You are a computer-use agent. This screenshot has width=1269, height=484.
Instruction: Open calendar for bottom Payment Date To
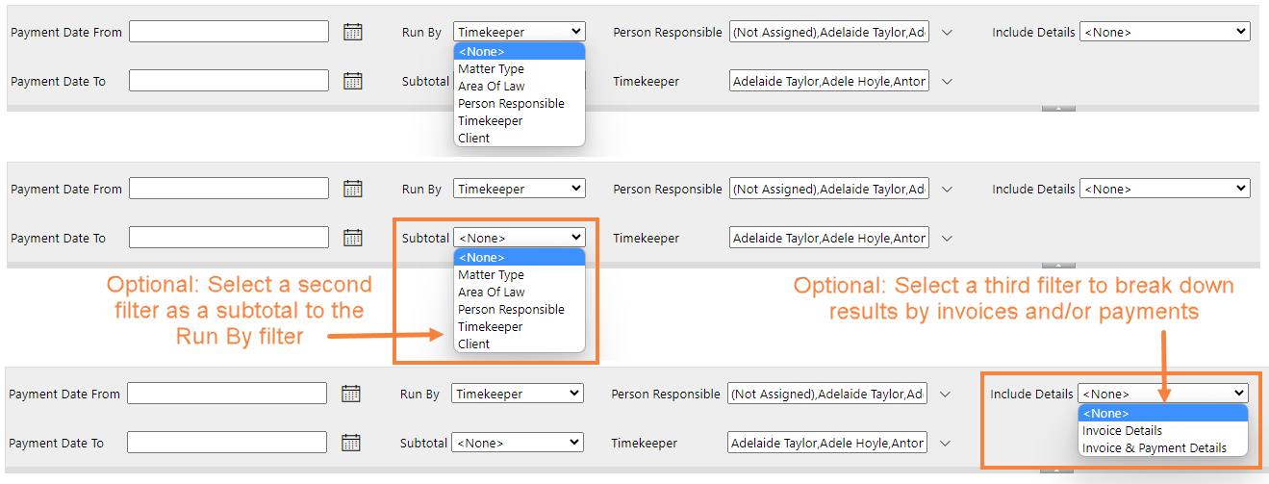click(x=351, y=443)
